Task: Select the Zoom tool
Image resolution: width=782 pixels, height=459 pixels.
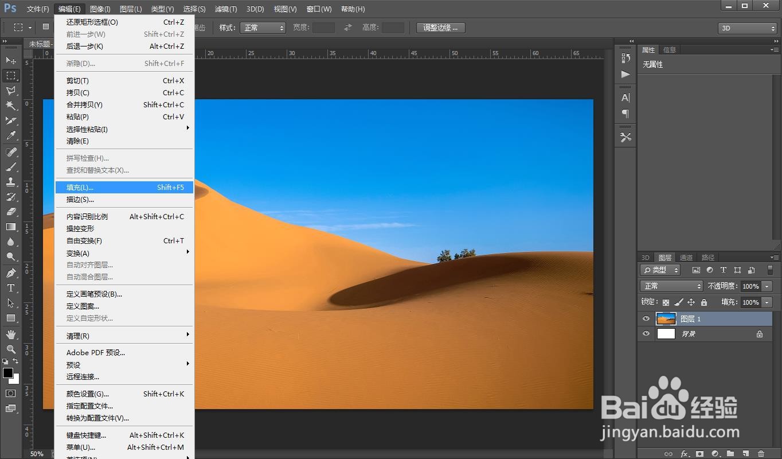Action: click(10, 349)
